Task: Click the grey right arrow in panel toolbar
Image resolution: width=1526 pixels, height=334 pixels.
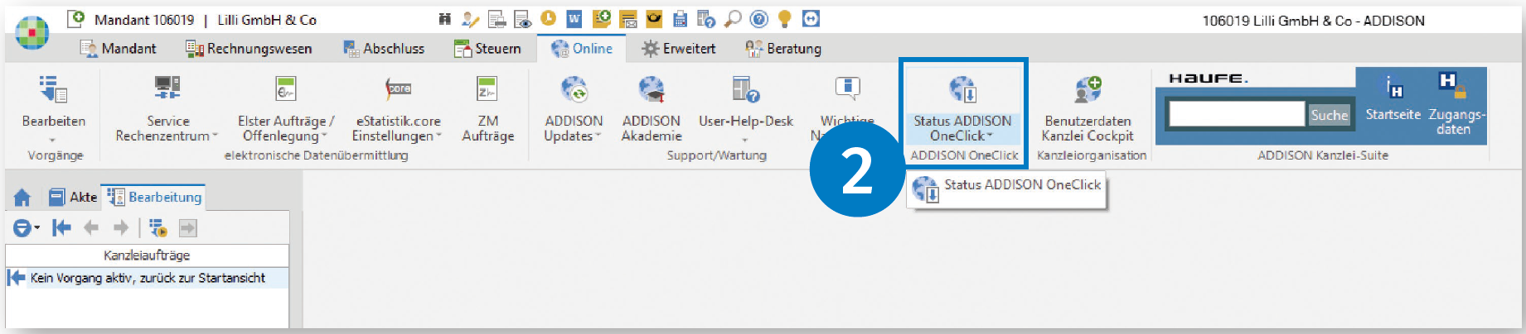Action: point(121,228)
